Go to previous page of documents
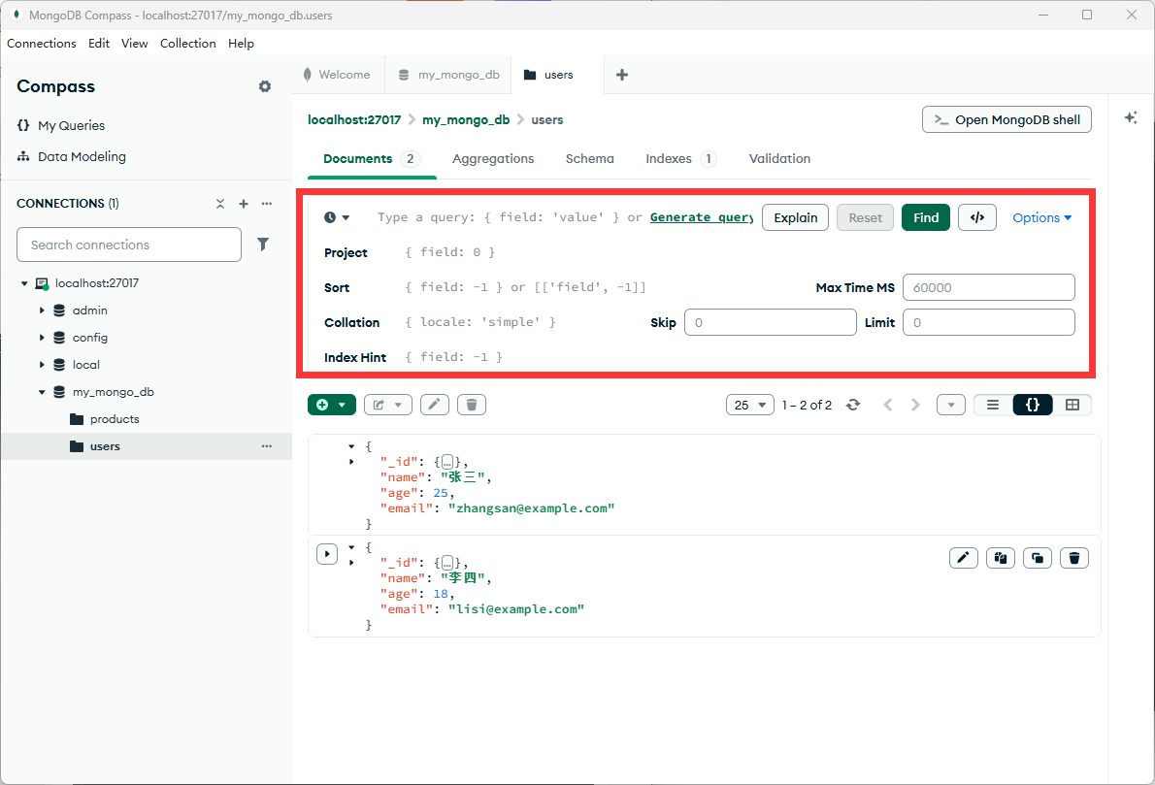The image size is (1155, 785). (888, 405)
